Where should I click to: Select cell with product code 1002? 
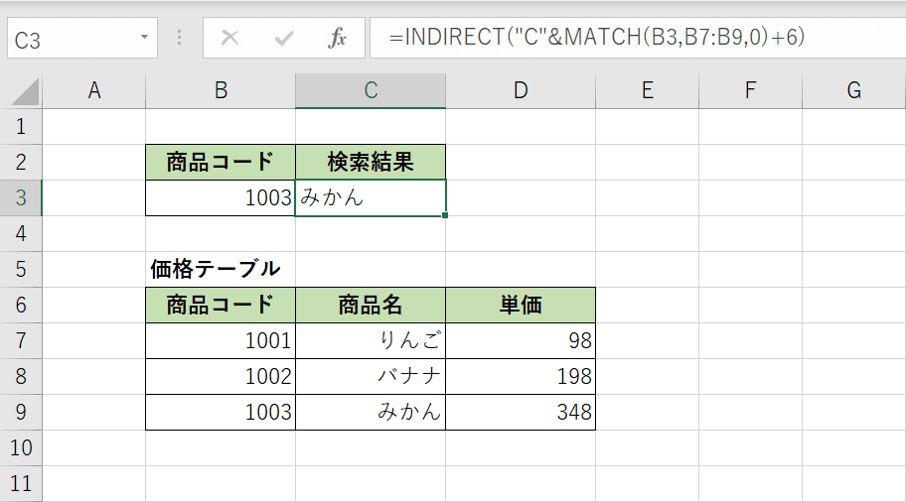(x=221, y=377)
